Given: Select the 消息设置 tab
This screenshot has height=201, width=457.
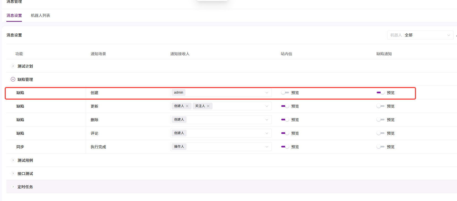Looking at the screenshot, I should pos(14,15).
